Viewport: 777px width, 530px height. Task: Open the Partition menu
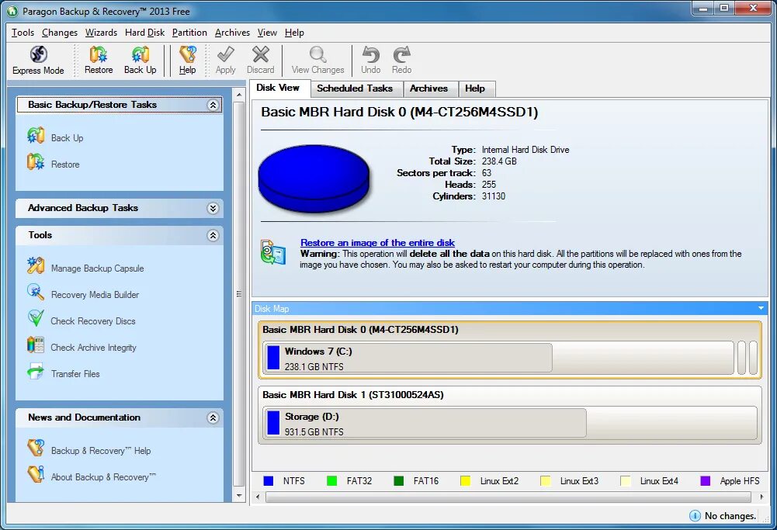coord(189,32)
